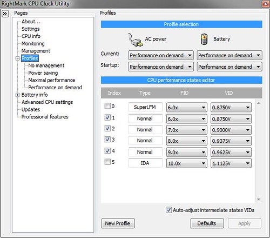Open the Settings page
The height and width of the screenshot is (238, 270).
pos(30,29)
